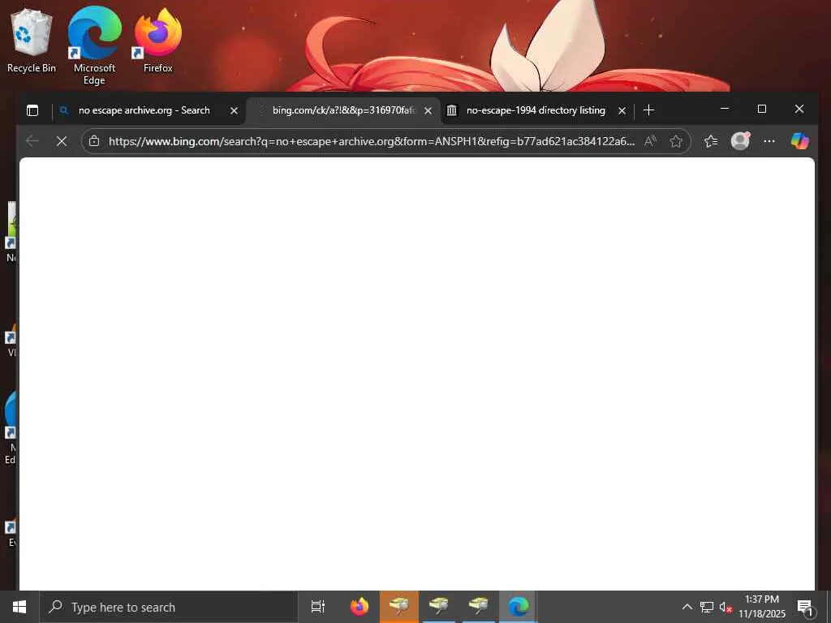Close the 'no escape archive.org - Search' tab

234,110
